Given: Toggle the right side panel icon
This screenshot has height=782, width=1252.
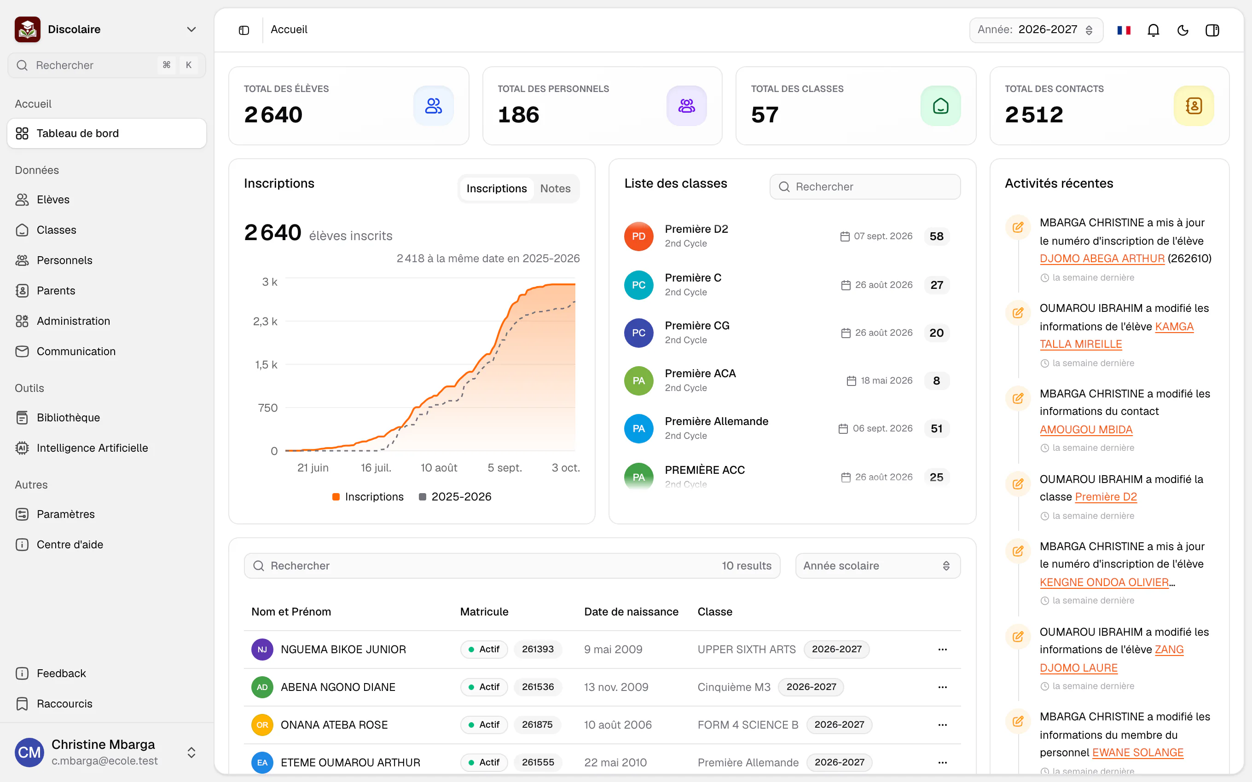Looking at the screenshot, I should tap(1212, 30).
